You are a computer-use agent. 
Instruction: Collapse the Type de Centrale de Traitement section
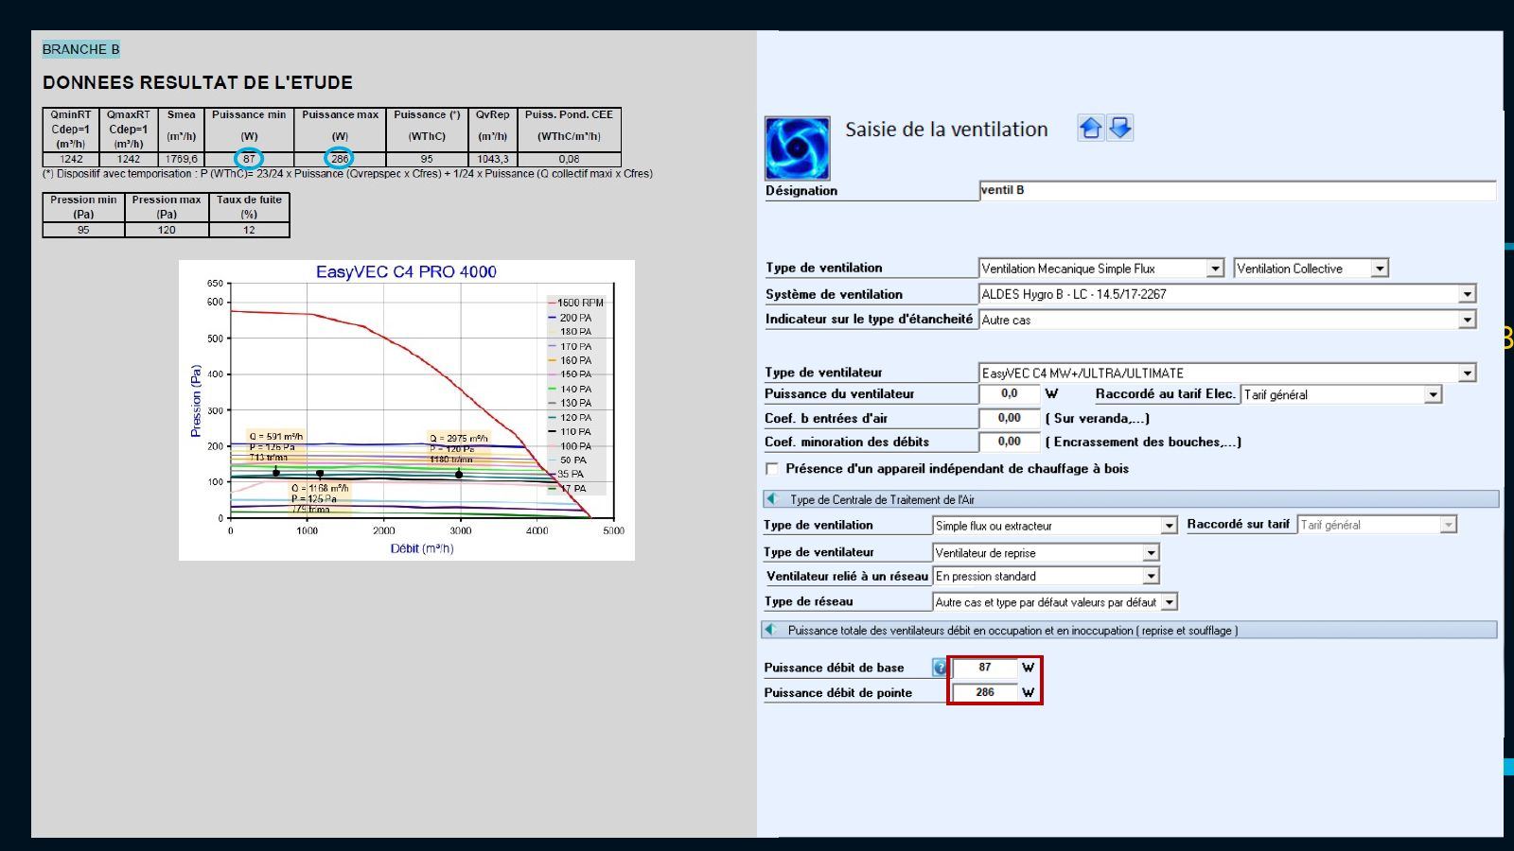[x=772, y=499]
